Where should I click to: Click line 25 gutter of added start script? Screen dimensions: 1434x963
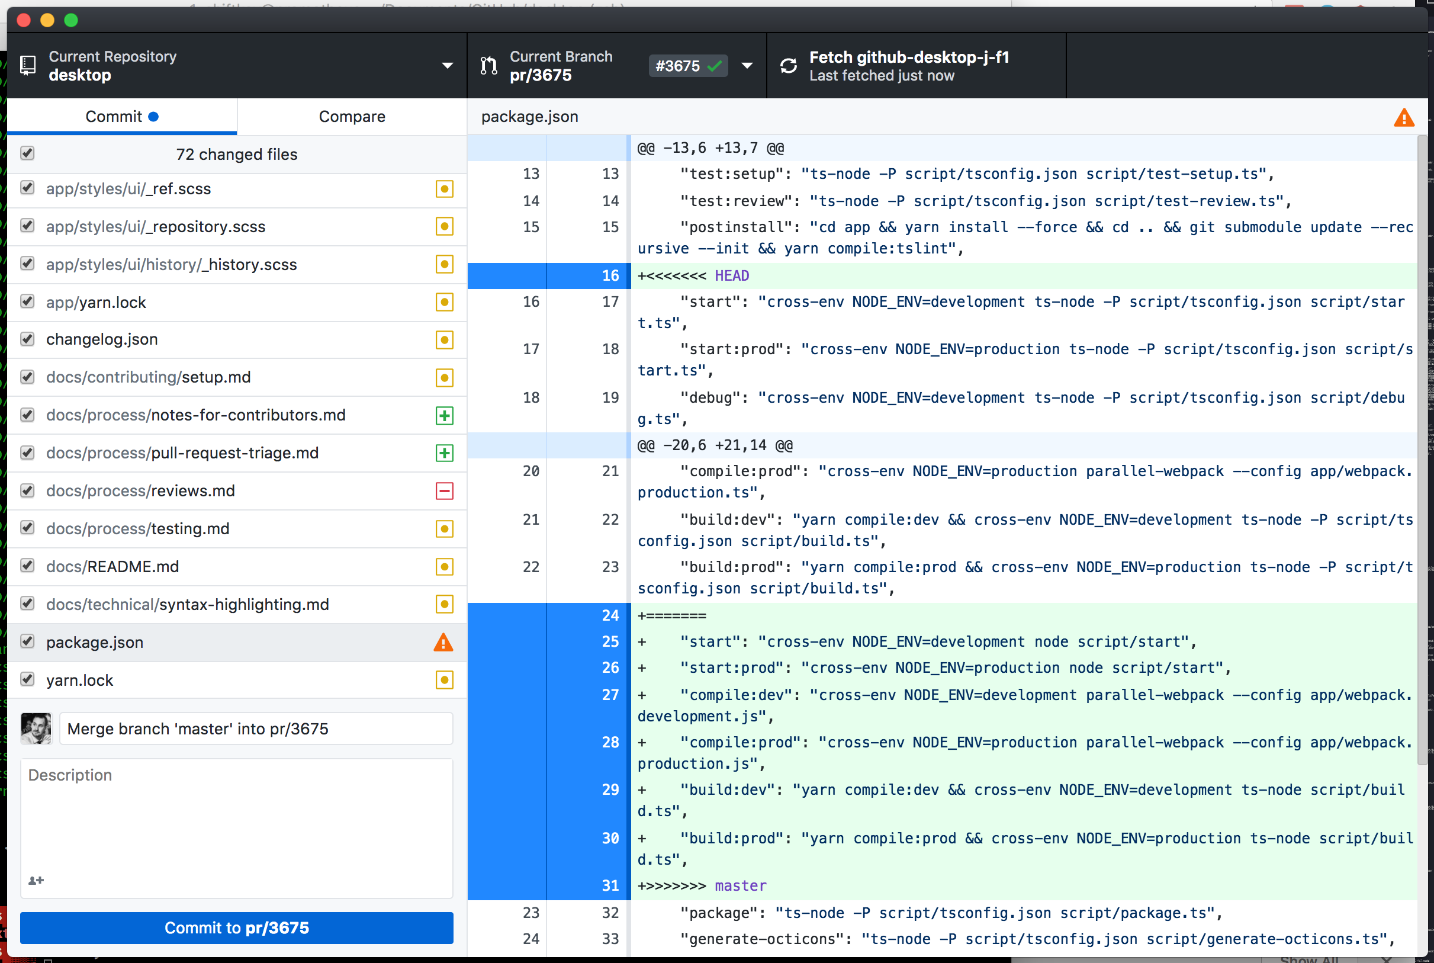tap(549, 642)
